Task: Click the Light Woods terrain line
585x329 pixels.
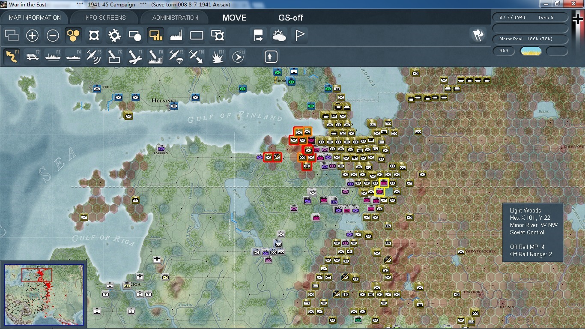Action: (x=525, y=210)
